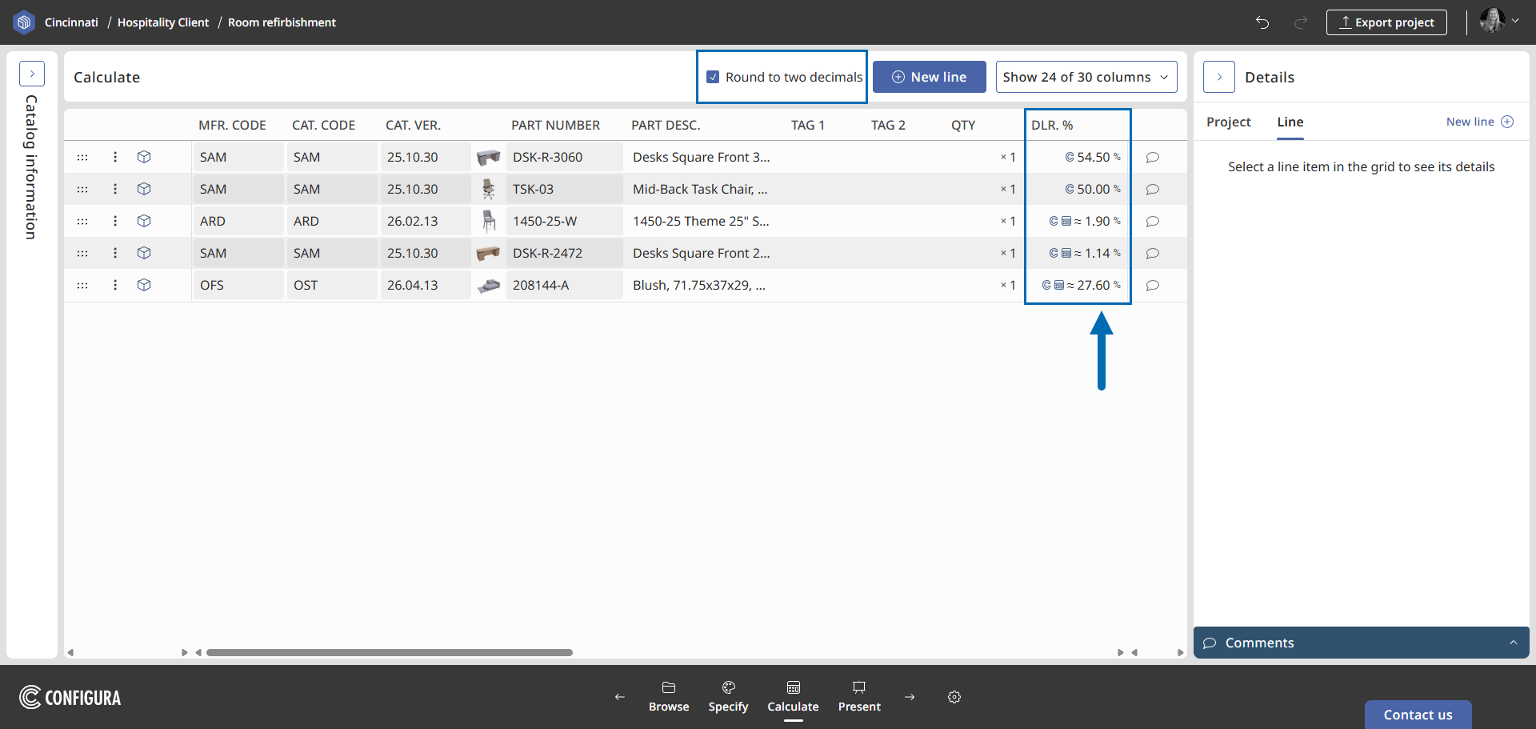Click Blush, 71.75x37x29 description cell

click(699, 285)
